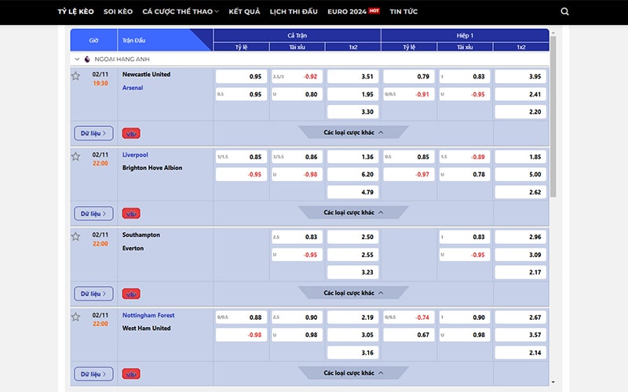Open the Euro 2024 HOT menu item
The width and height of the screenshot is (628, 392).
[353, 12]
